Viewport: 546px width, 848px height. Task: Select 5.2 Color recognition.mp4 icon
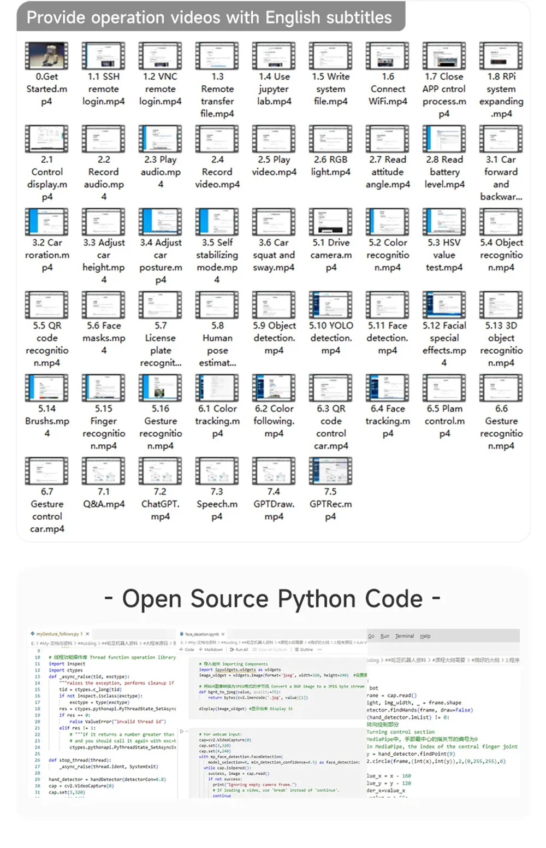(388, 222)
